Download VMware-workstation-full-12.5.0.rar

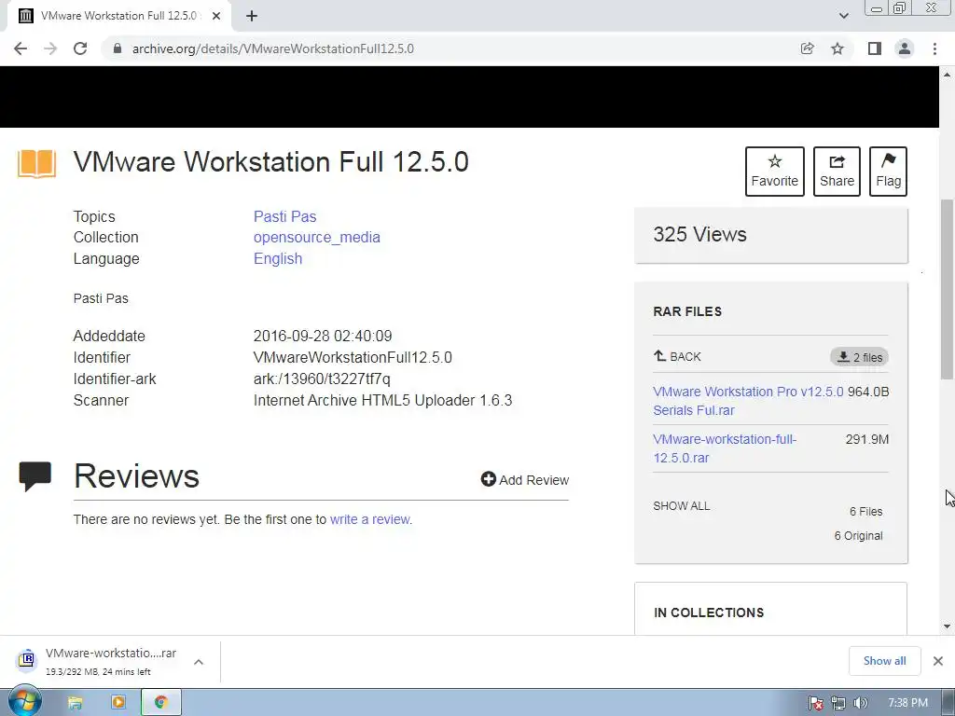pos(725,448)
